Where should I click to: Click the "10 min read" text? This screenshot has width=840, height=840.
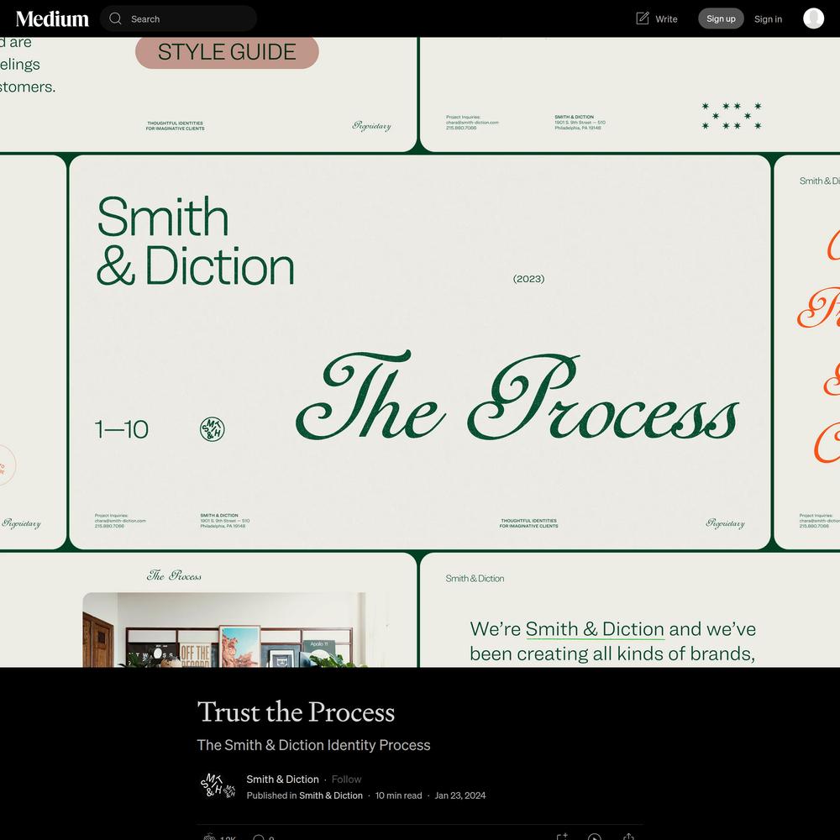click(398, 795)
